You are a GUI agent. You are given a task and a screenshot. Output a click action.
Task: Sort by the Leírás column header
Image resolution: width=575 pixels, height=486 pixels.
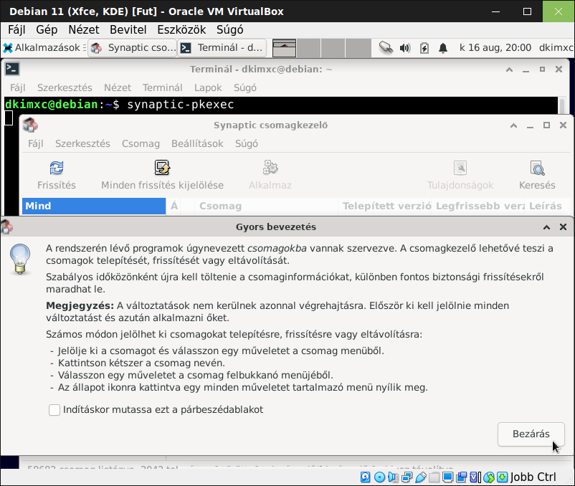click(548, 206)
